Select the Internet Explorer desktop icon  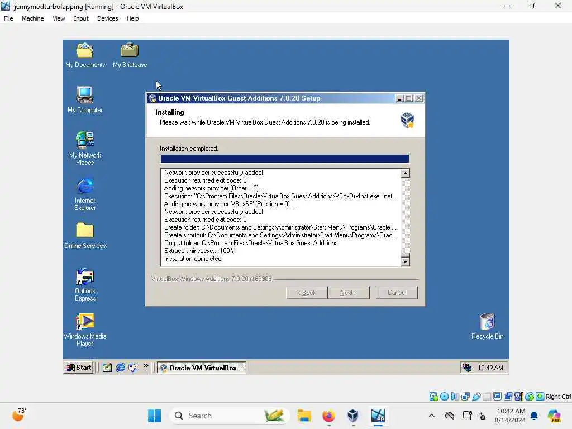(85, 194)
